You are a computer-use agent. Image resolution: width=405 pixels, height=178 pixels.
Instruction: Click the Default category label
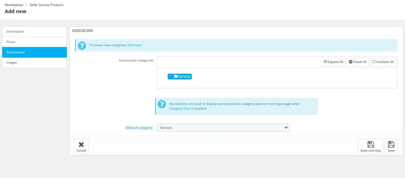(x=139, y=128)
